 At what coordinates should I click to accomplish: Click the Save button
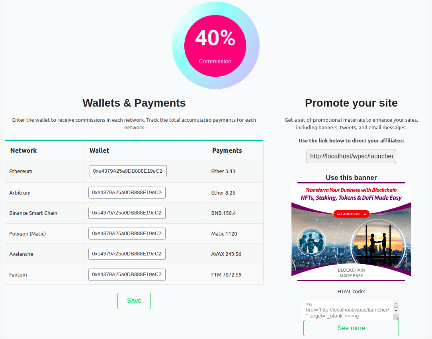point(134,301)
